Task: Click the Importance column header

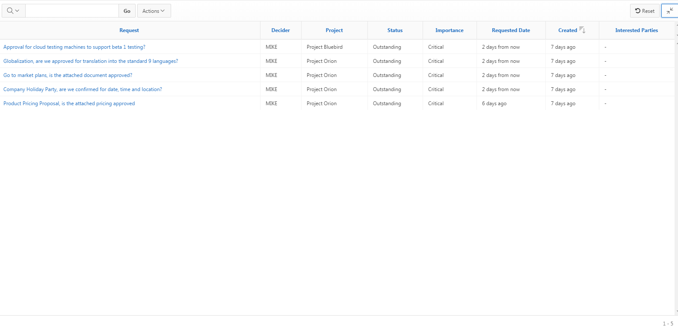Action: 449,30
